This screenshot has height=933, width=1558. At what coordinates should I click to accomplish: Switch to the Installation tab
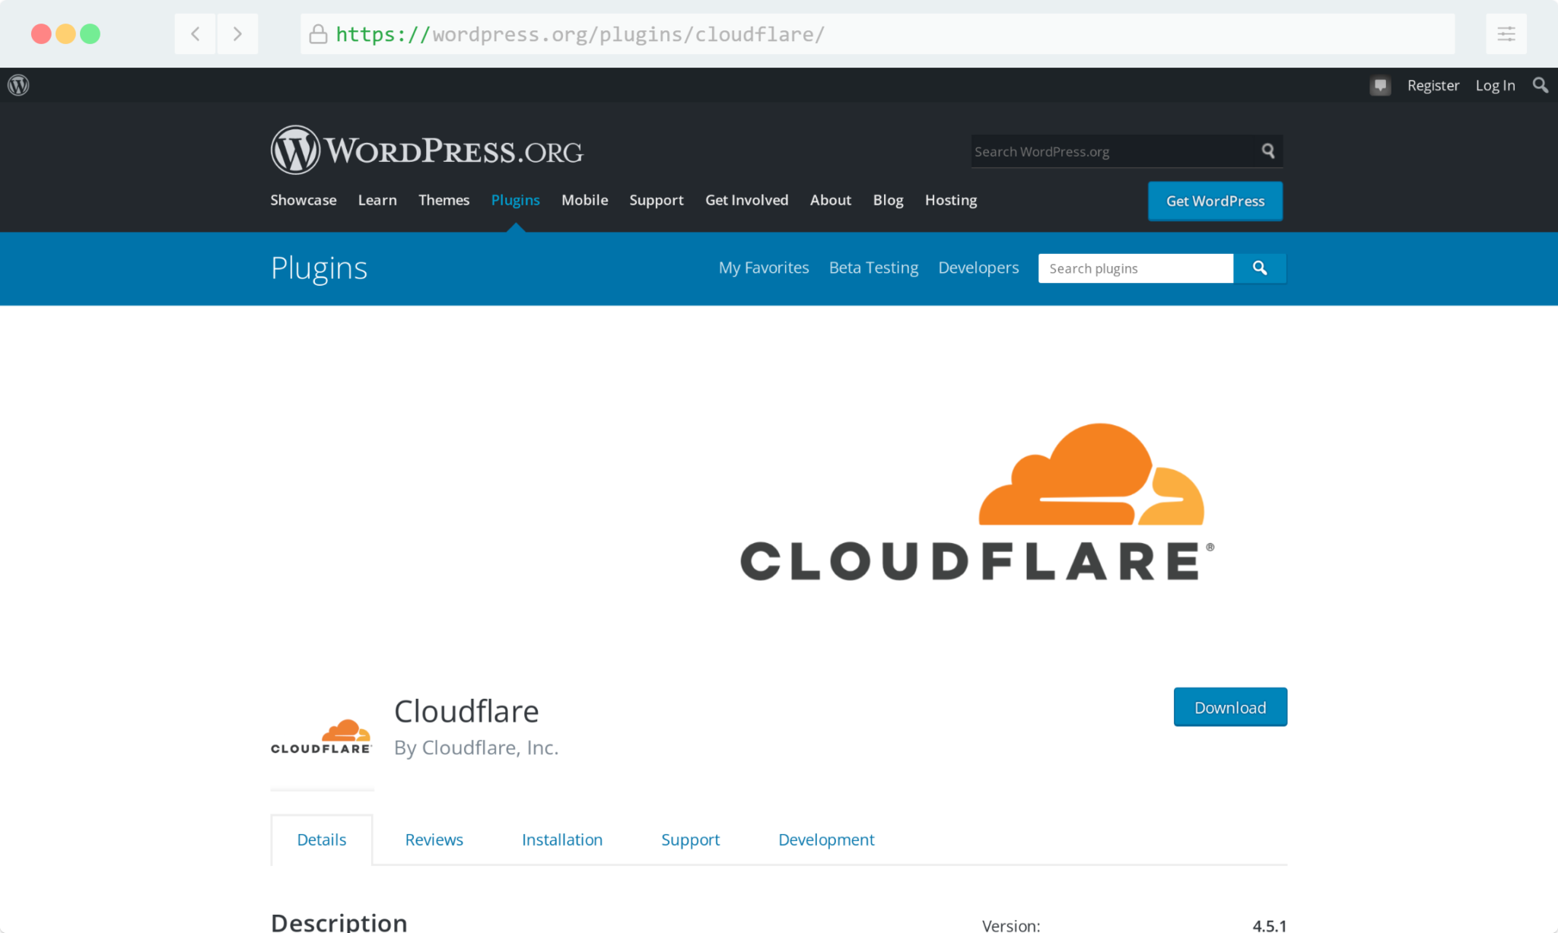click(x=562, y=839)
